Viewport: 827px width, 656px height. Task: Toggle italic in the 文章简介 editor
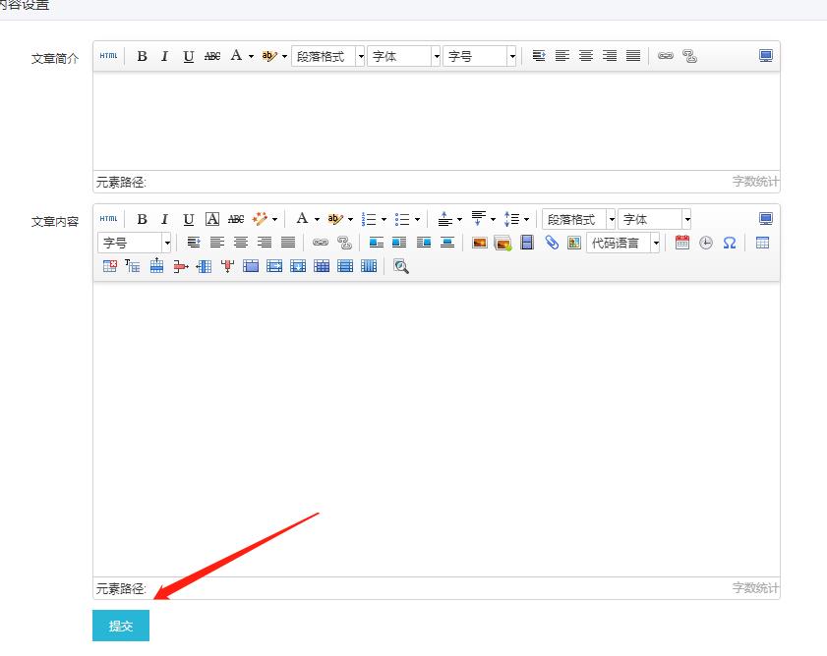tap(165, 56)
